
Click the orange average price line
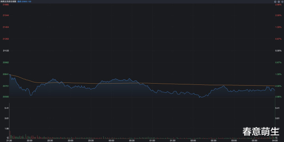pyautogui.click(x=142, y=83)
